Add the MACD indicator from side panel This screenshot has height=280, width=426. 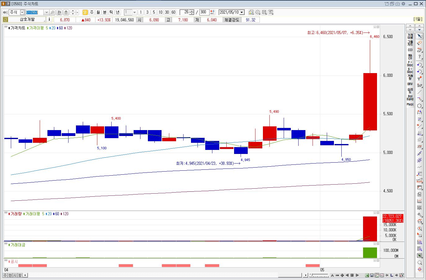pyautogui.click(x=410, y=57)
